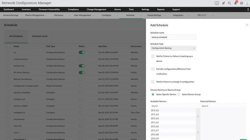The image size is (250, 140).
Task: Open the Tools menu
Action: point(131,9)
